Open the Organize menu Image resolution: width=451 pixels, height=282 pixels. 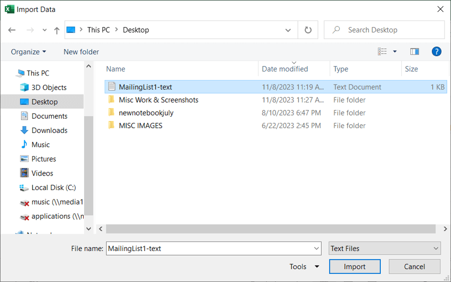coord(29,52)
